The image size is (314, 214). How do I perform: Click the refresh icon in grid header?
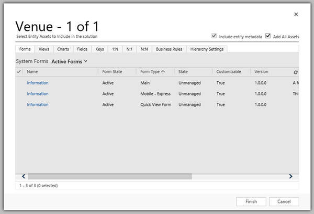(x=296, y=72)
